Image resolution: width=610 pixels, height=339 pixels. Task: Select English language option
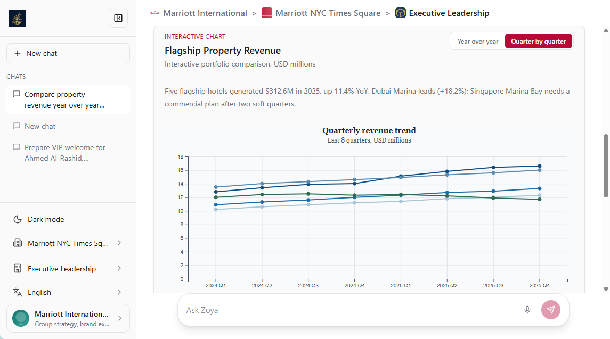tap(68, 292)
